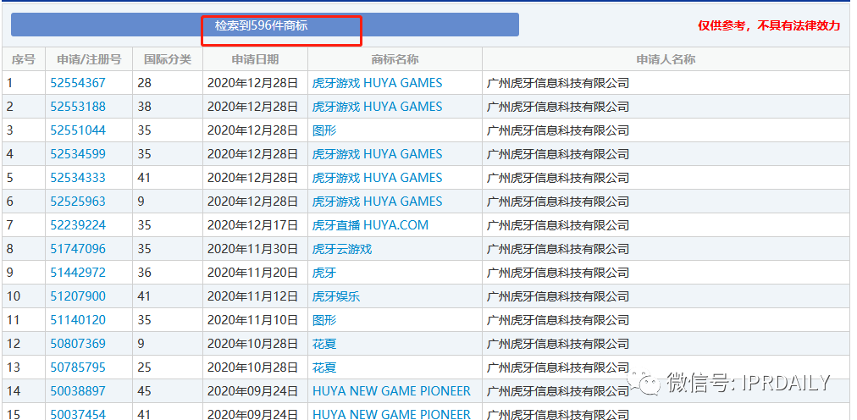Open HUYA NEW GAME PIONEER in class 45
Image resolution: width=857 pixels, height=420 pixels.
(x=391, y=391)
